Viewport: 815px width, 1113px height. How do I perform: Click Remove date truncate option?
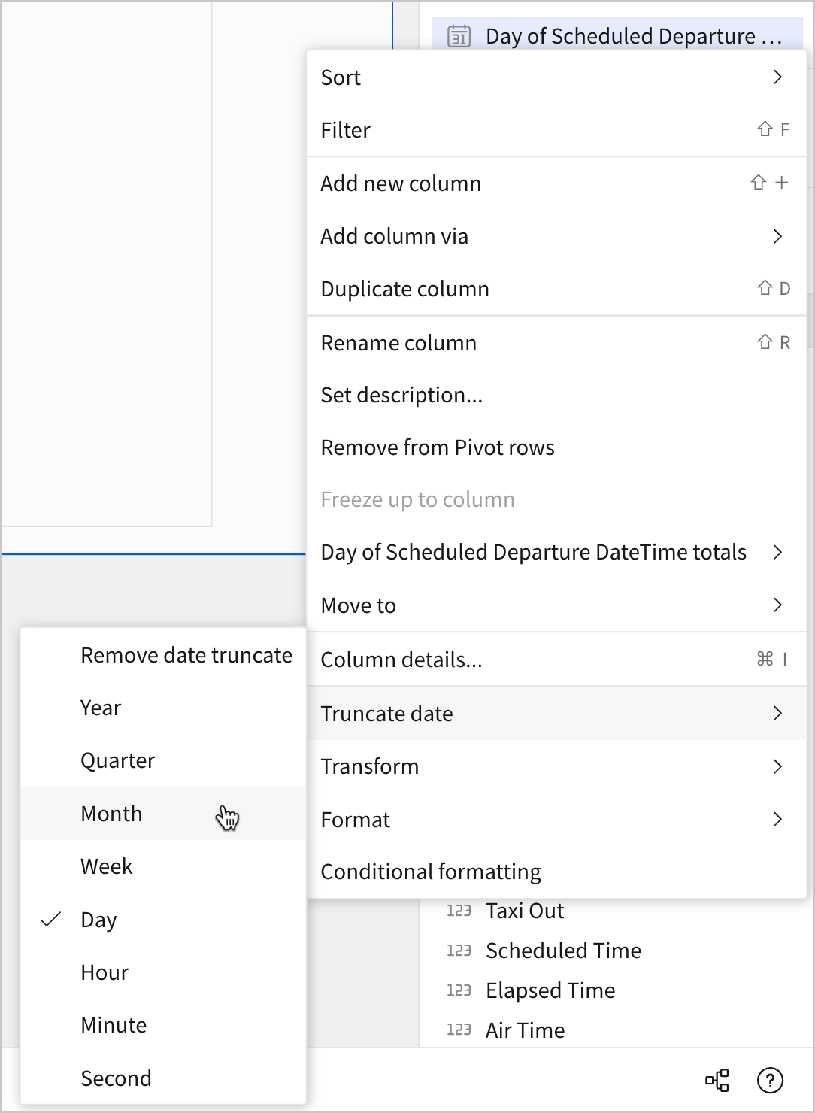[x=186, y=655]
